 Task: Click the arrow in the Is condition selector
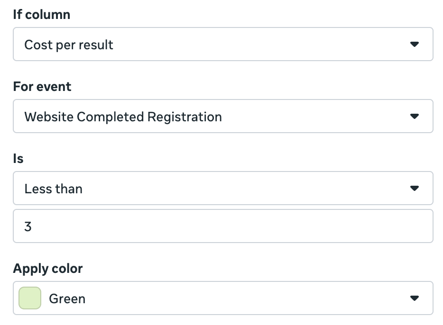click(x=415, y=188)
